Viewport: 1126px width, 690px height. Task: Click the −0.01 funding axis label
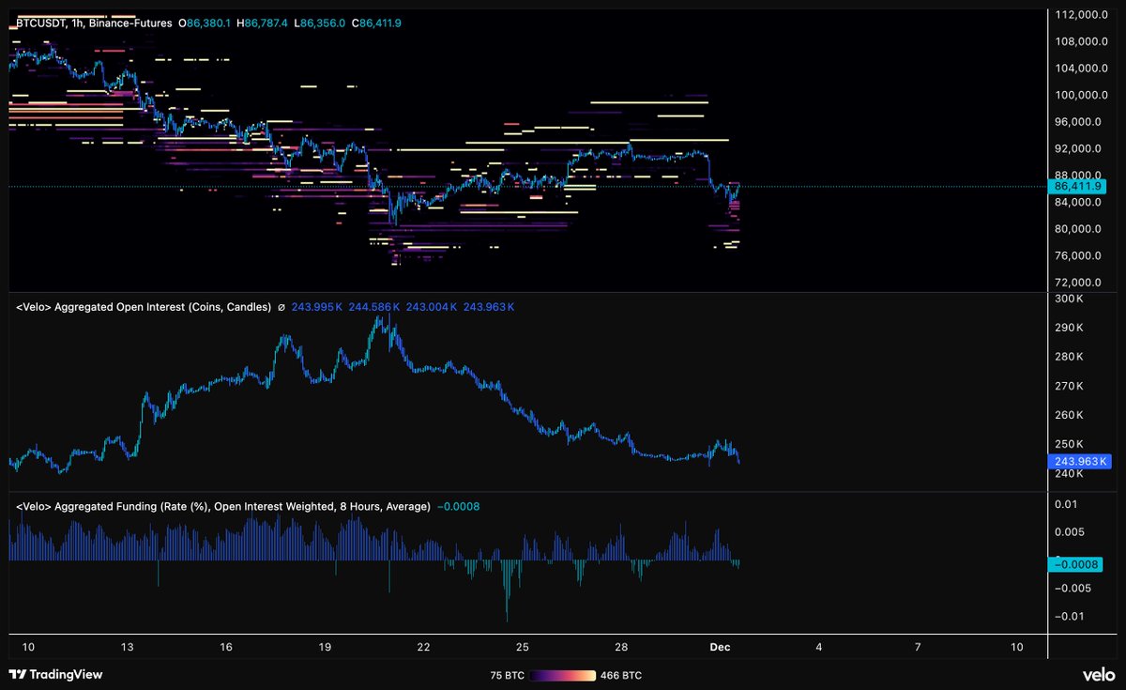(1068, 617)
